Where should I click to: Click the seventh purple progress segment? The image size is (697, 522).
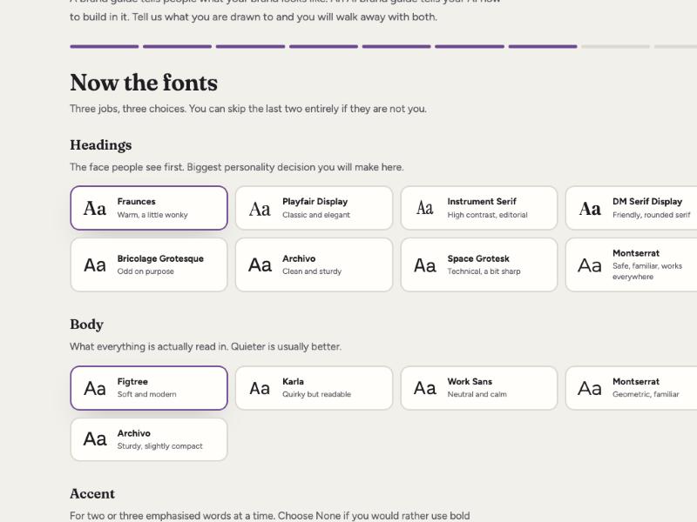coord(543,46)
